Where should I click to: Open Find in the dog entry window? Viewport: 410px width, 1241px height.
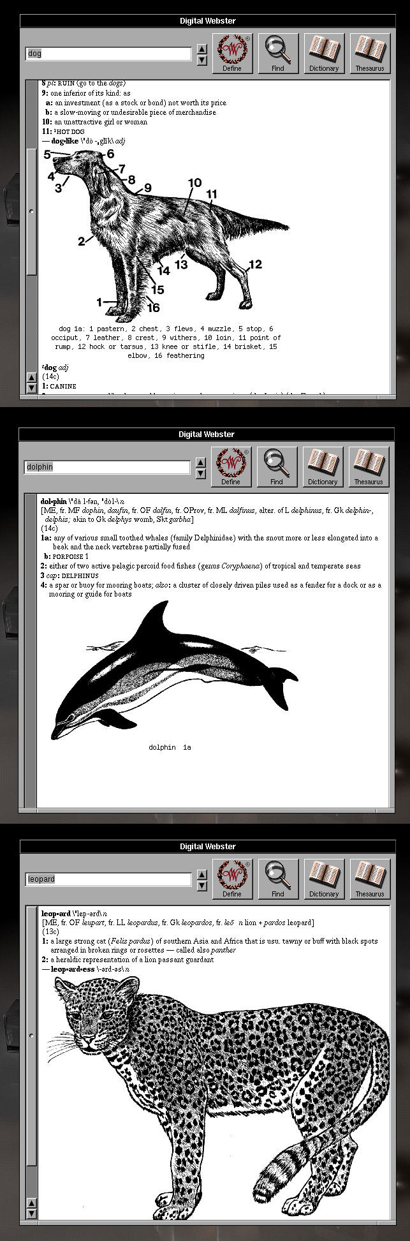coord(278,53)
